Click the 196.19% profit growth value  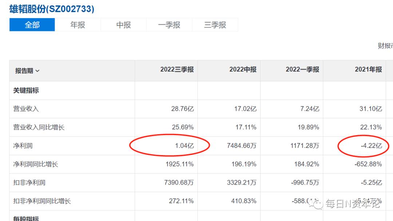[244, 164]
